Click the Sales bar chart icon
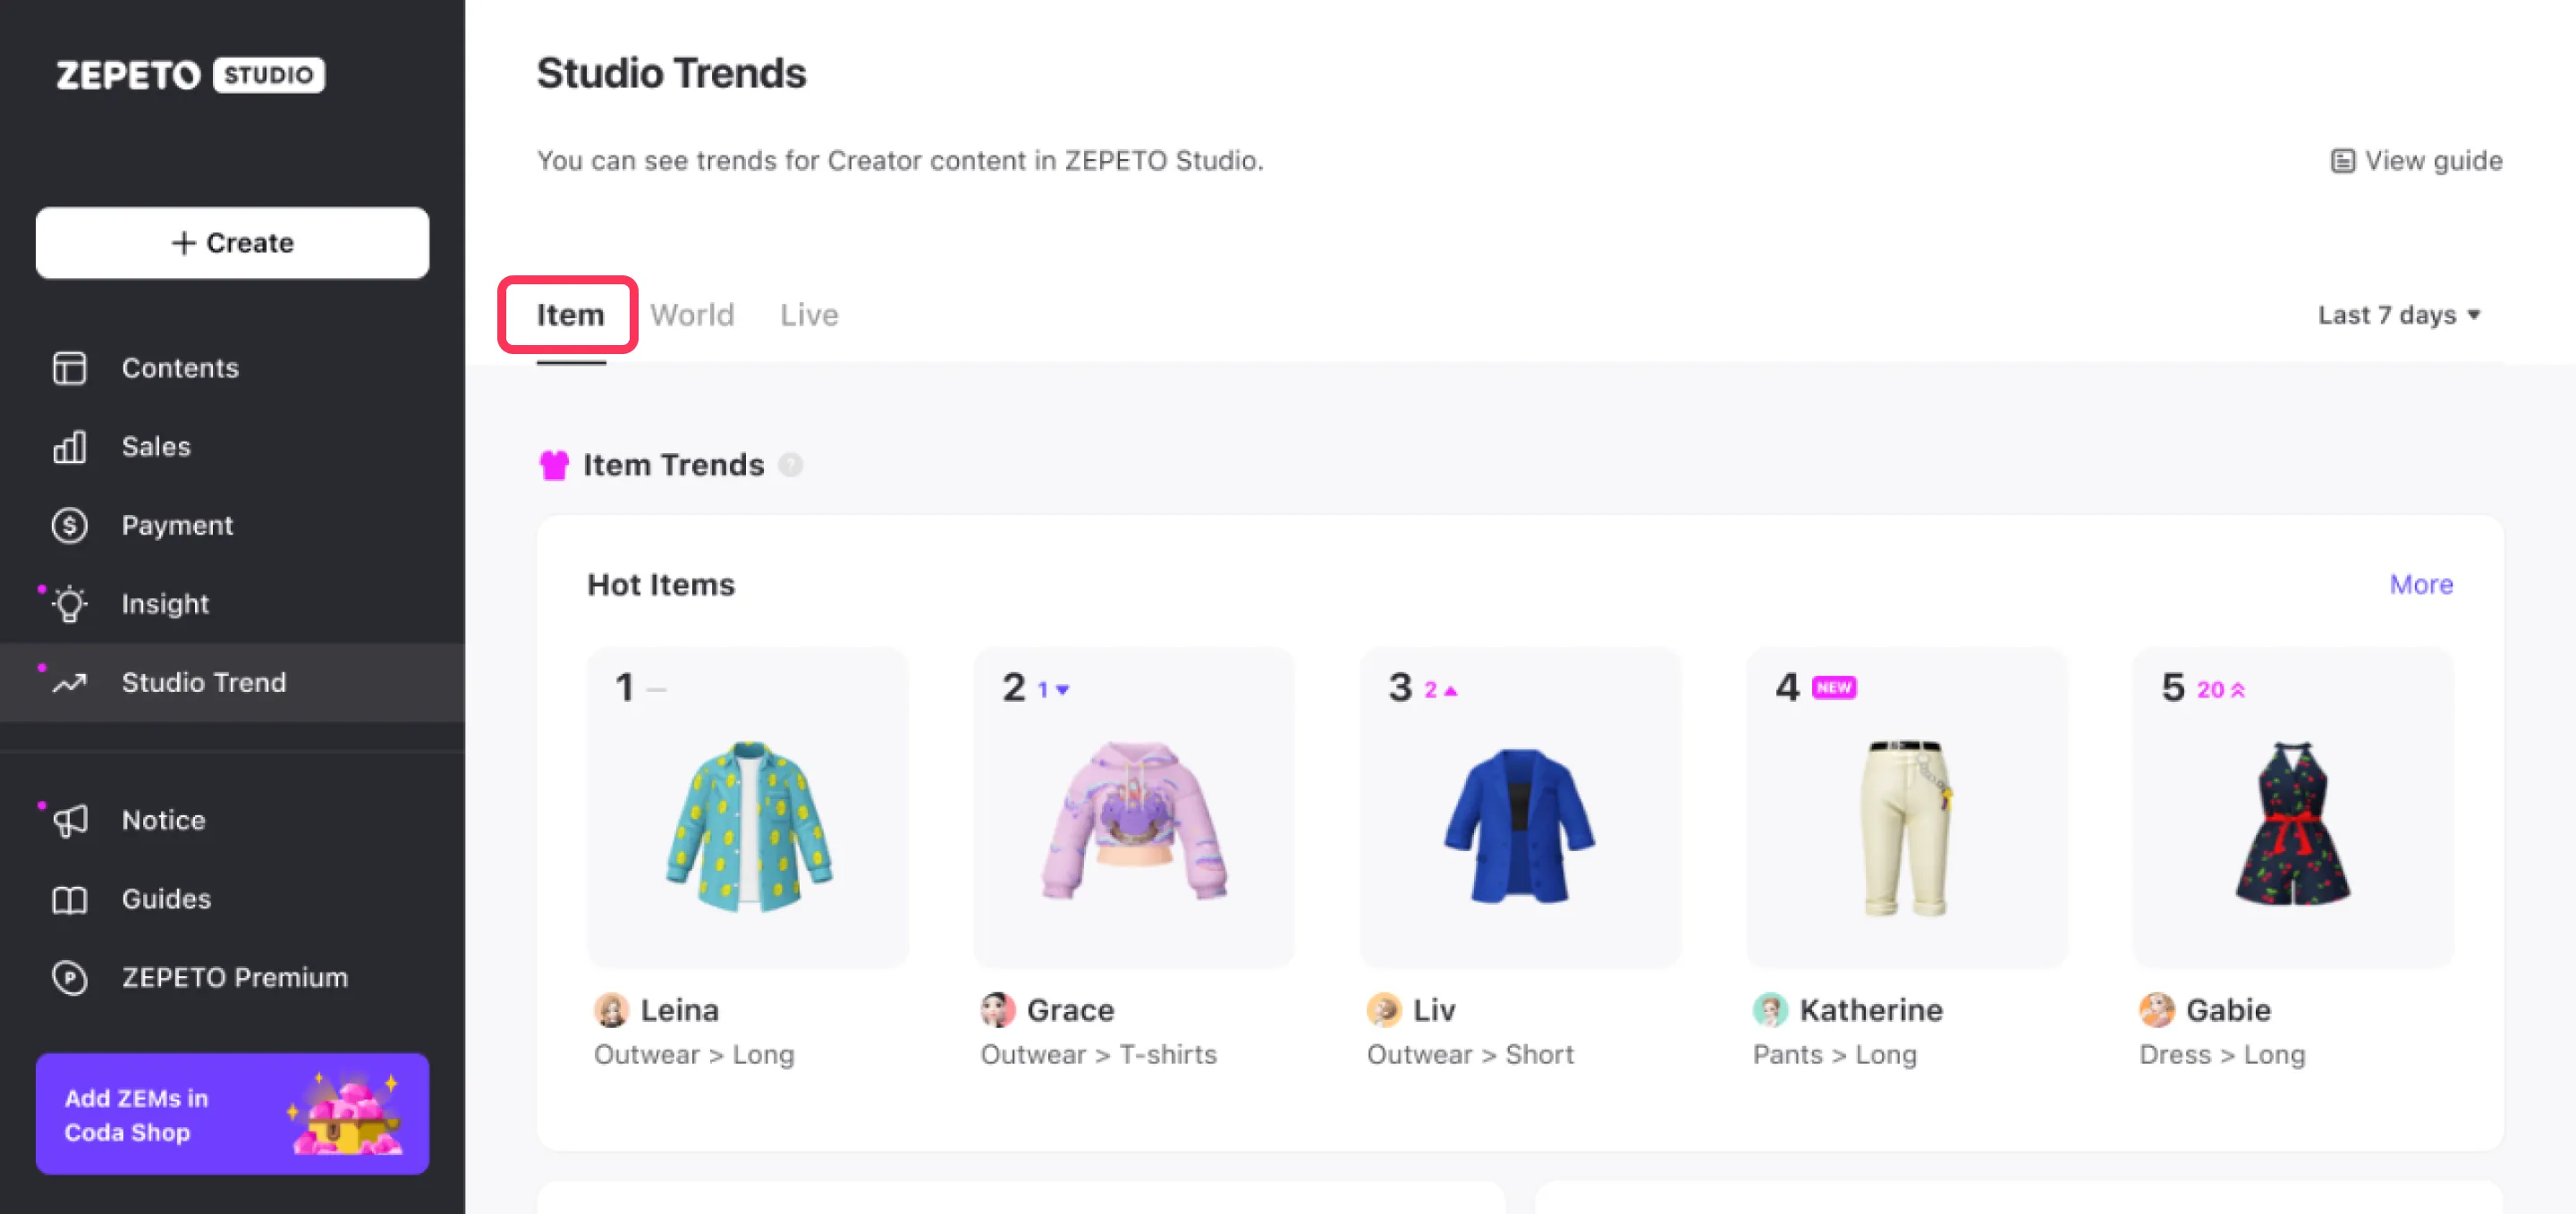Screen dimensions: 2576x1214 point(69,447)
